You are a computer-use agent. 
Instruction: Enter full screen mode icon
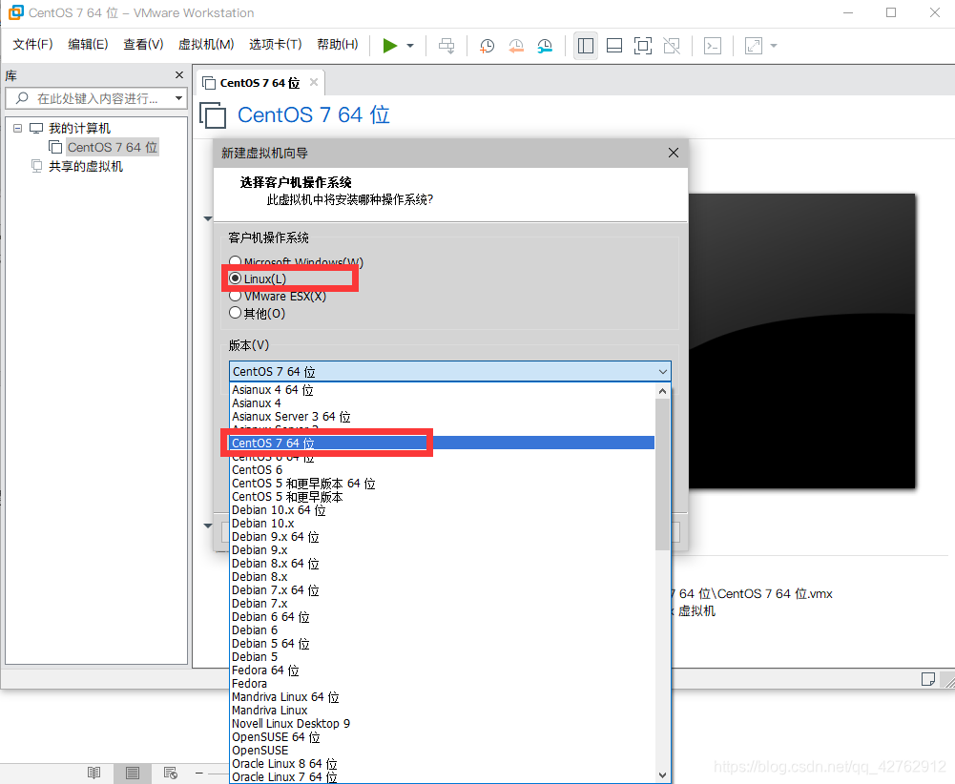[x=643, y=46]
